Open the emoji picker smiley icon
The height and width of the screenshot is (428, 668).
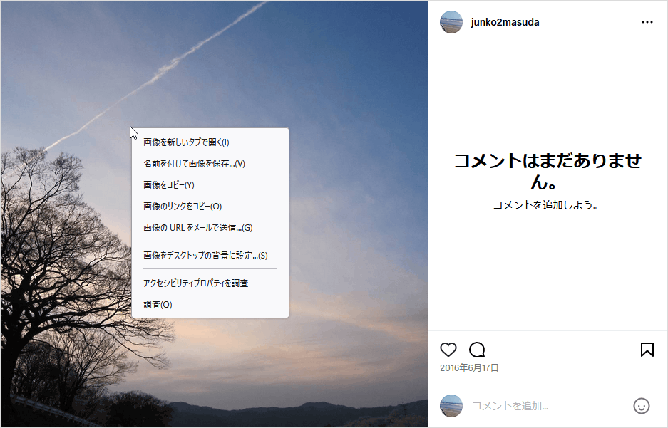[x=642, y=406]
